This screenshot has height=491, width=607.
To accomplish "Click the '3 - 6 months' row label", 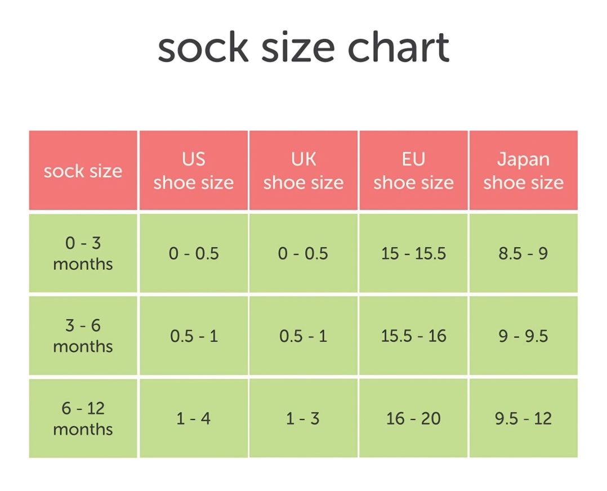I will 83,336.
